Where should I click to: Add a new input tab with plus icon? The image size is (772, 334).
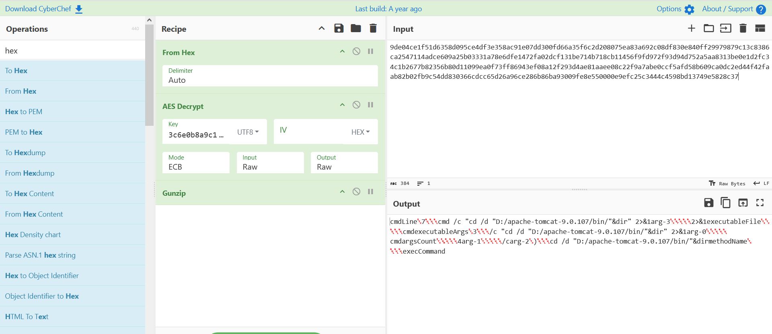pyautogui.click(x=692, y=28)
